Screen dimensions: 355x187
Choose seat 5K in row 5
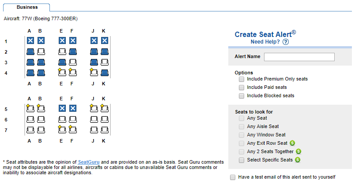point(105,108)
